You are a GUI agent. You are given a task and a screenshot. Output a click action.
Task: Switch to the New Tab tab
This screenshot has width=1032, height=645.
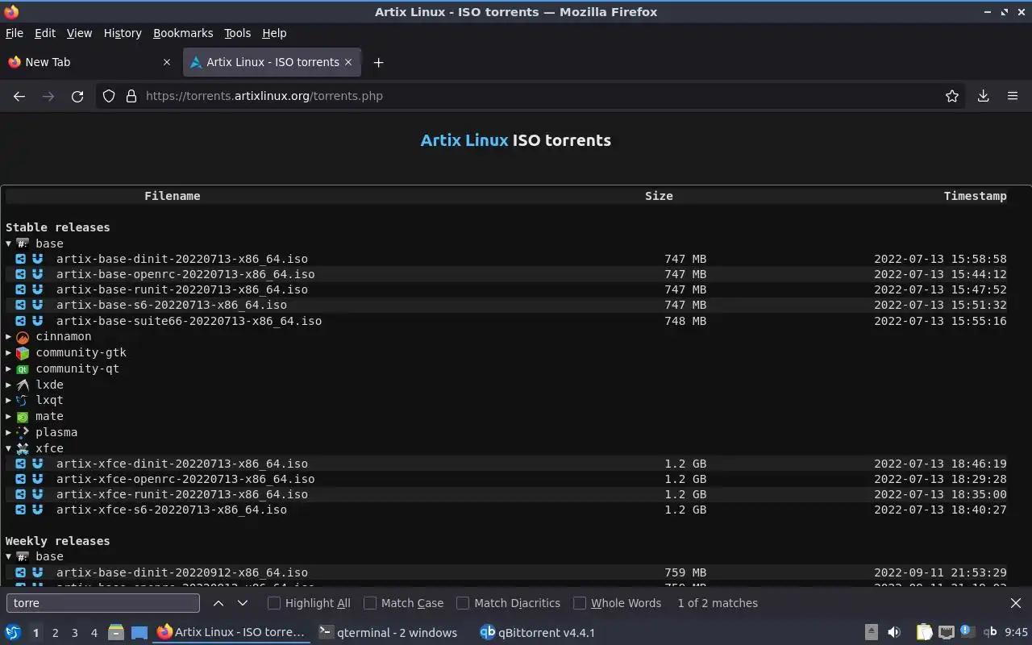pos(89,62)
